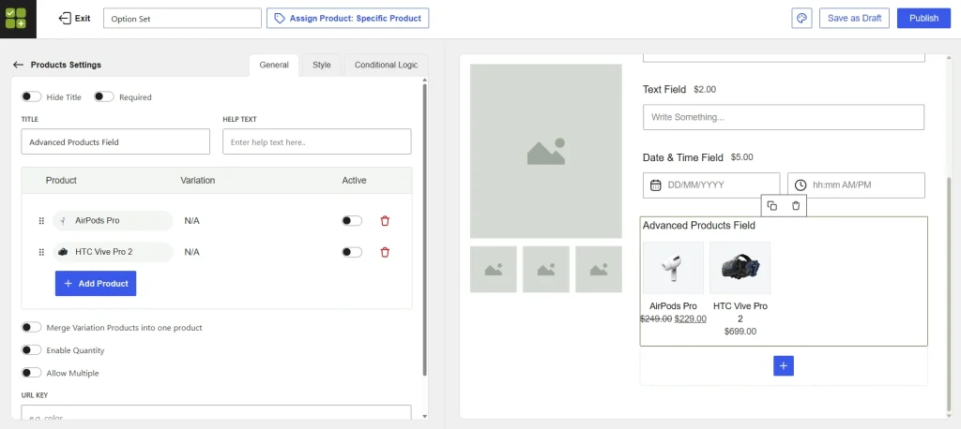Delete the AirPods Pro product row
The image size is (961, 429).
(x=385, y=221)
